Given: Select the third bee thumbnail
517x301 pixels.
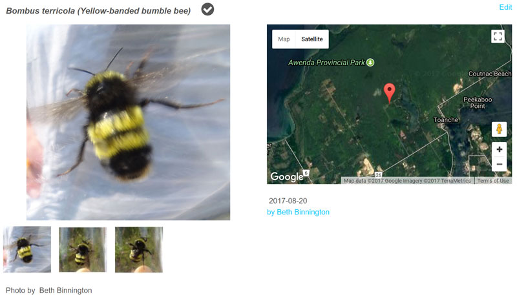Looking at the screenshot, I should click(x=139, y=249).
